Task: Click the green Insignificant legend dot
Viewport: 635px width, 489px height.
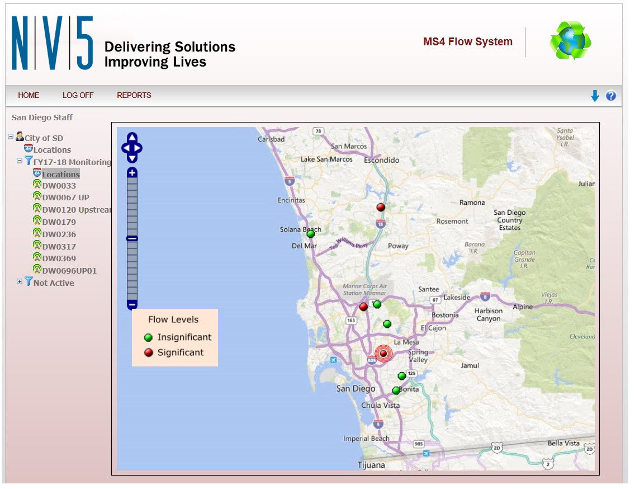Action: tap(148, 337)
